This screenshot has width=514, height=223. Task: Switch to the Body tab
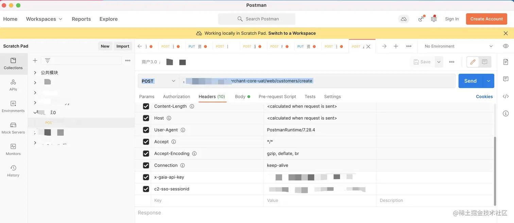tap(242, 97)
